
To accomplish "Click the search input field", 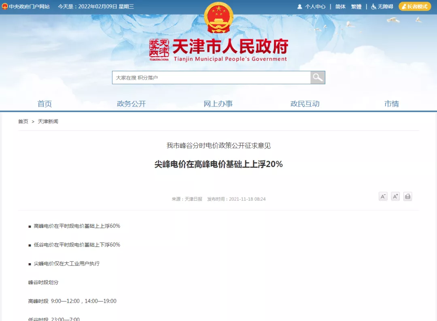I will 211,78.
